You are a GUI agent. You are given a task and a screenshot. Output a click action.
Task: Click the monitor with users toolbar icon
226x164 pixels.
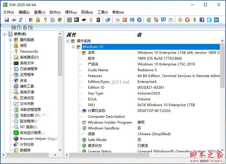pyautogui.click(x=132, y=20)
